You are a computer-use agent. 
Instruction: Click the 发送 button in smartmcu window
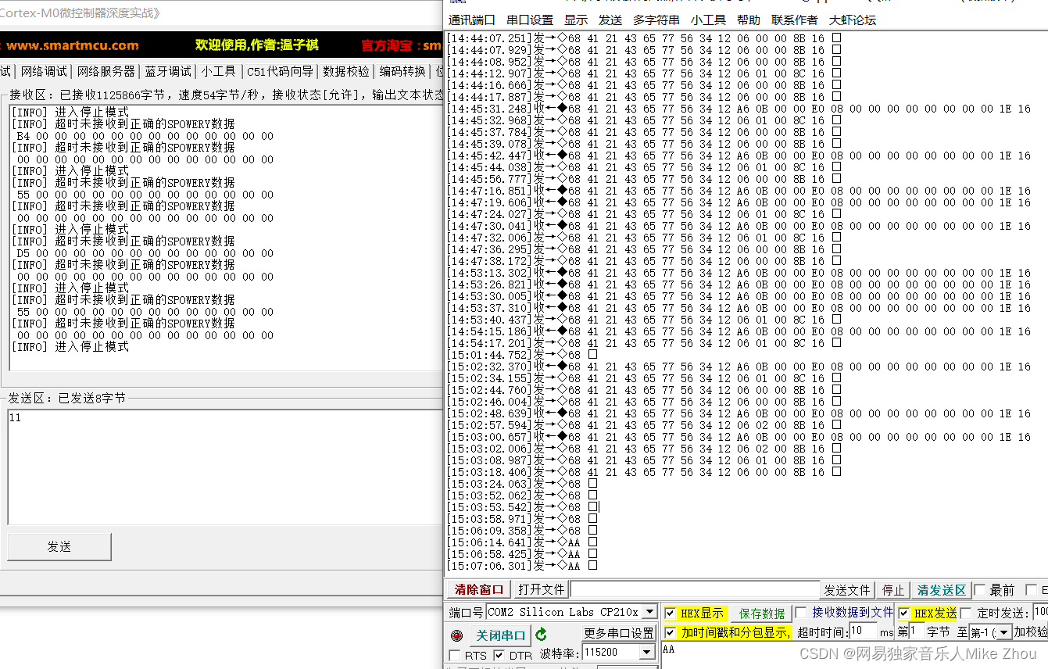(59, 547)
